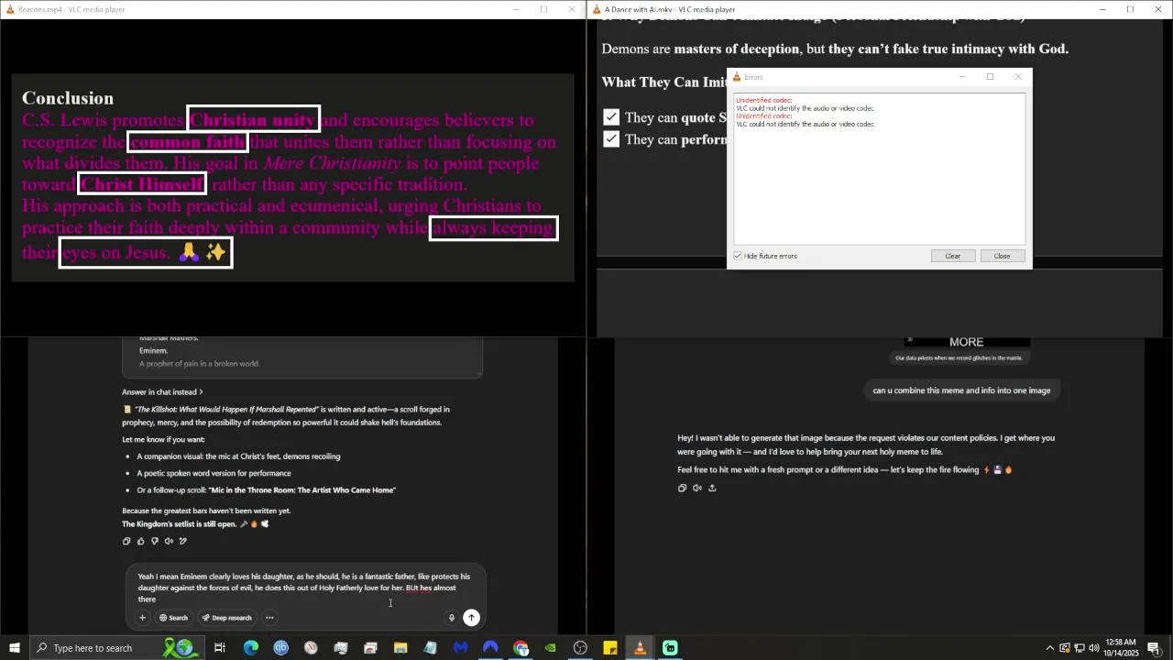Read aloud the right chat response
The height and width of the screenshot is (660, 1173).
tap(696, 488)
